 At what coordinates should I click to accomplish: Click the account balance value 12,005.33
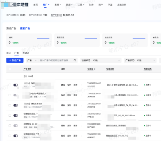coord(68,15)
